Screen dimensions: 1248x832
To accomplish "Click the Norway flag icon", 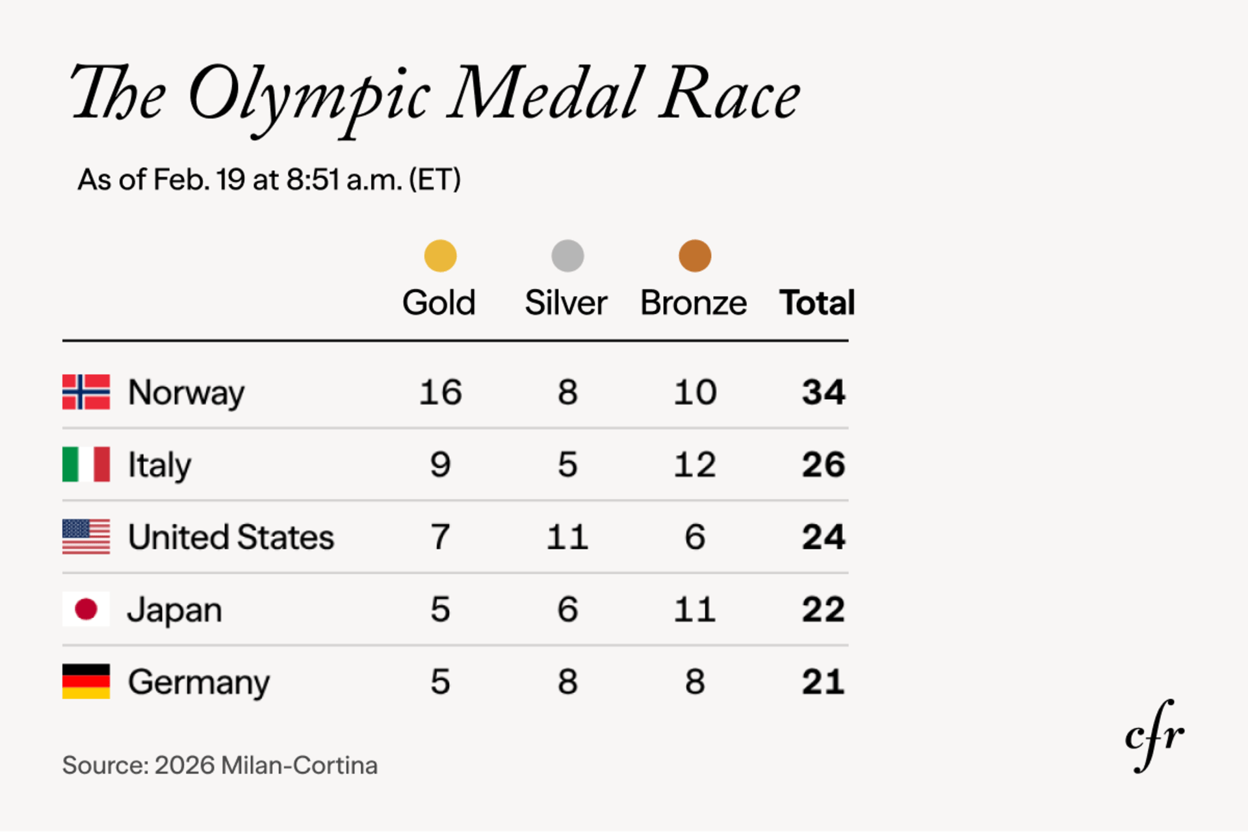I will tap(86, 392).
